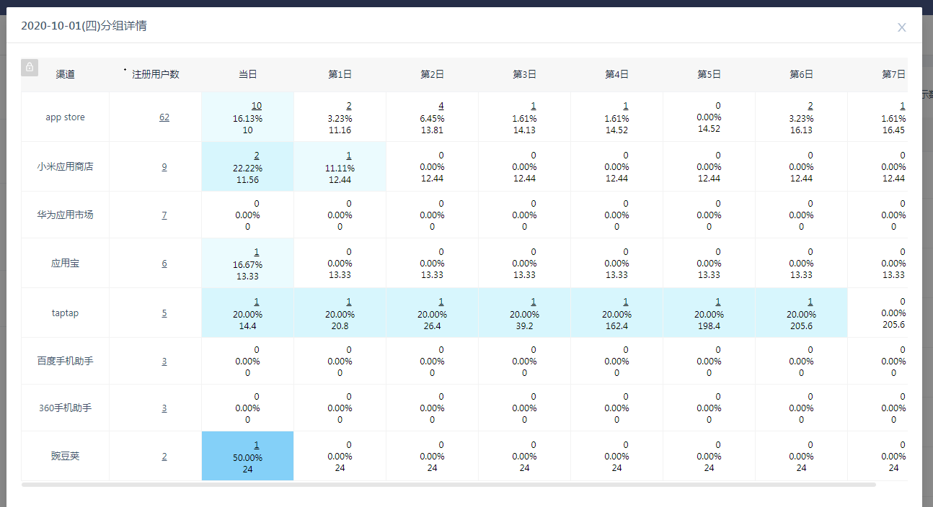Viewport: 933px width, 507px height.
Task: Click the 渠道 column header
Action: pyautogui.click(x=66, y=75)
